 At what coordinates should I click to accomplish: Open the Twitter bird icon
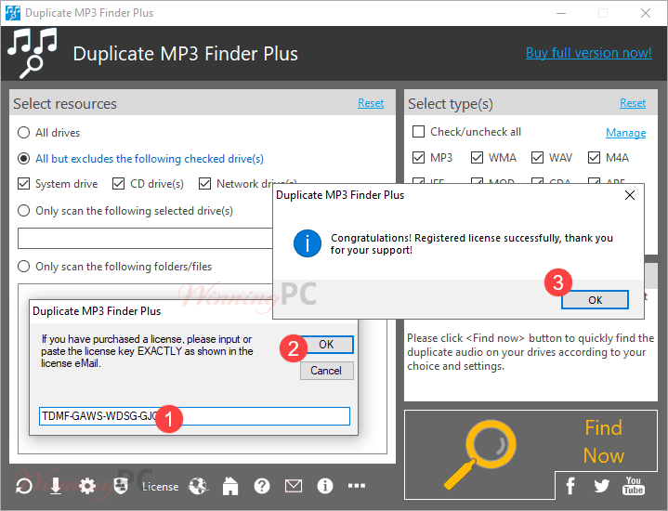(x=601, y=486)
